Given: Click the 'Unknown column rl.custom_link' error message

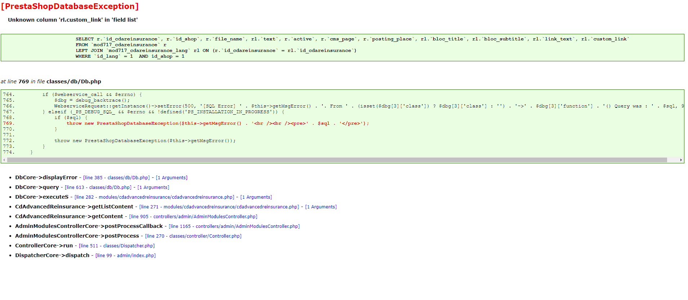Looking at the screenshot, I should tap(73, 20).
